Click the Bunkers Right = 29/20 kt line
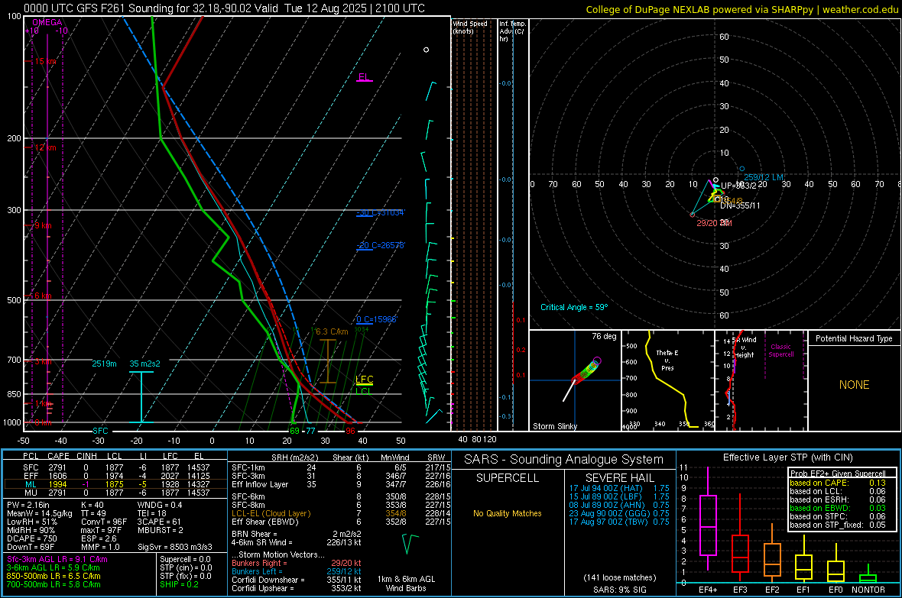This screenshot has height=598, width=902. click(297, 563)
